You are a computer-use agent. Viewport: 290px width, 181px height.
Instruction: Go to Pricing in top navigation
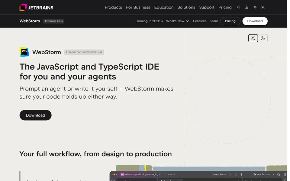click(225, 7)
